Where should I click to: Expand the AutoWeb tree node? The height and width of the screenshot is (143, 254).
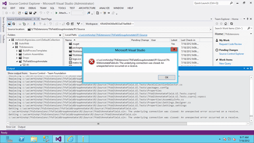pos(13,43)
